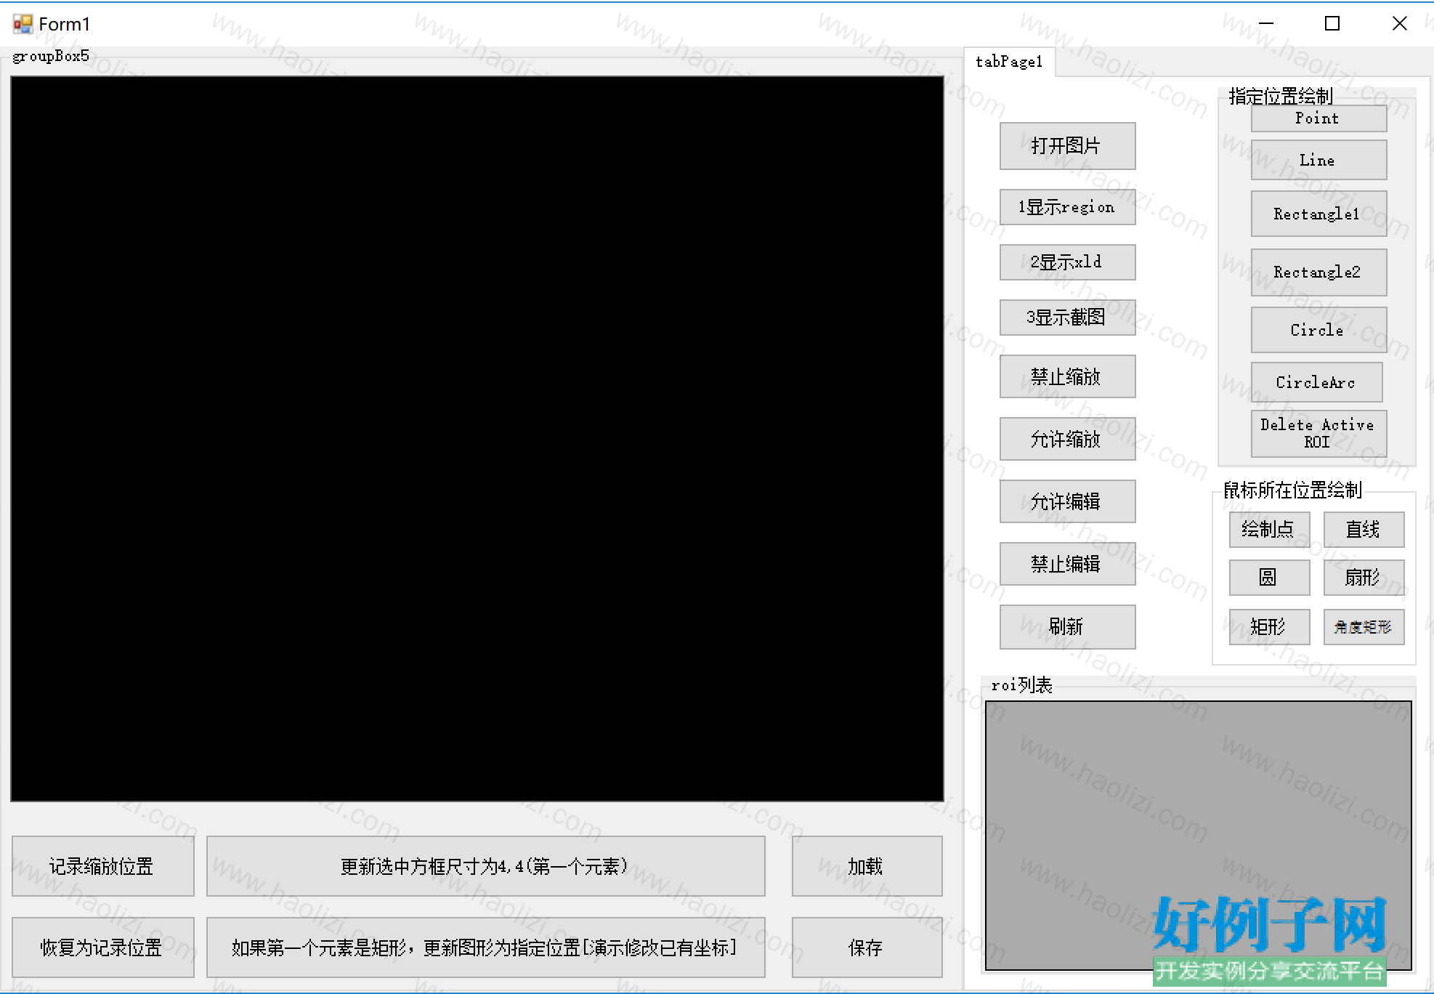Click the 角度矩形 rotated rectangle button
The height and width of the screenshot is (994, 1434).
tap(1364, 627)
